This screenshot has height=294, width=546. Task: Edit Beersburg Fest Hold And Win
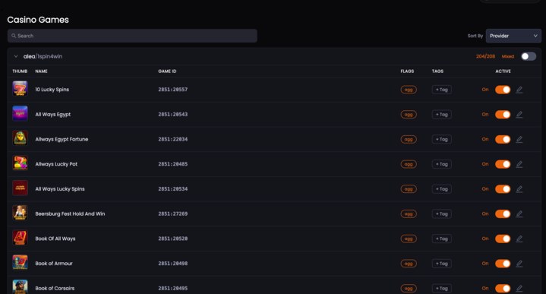pos(519,214)
